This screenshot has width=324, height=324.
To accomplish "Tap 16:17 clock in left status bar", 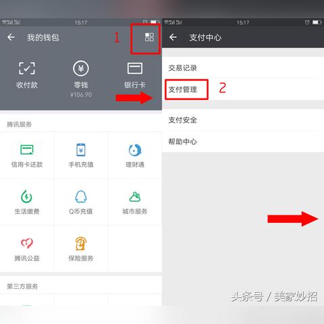I will [81, 22].
